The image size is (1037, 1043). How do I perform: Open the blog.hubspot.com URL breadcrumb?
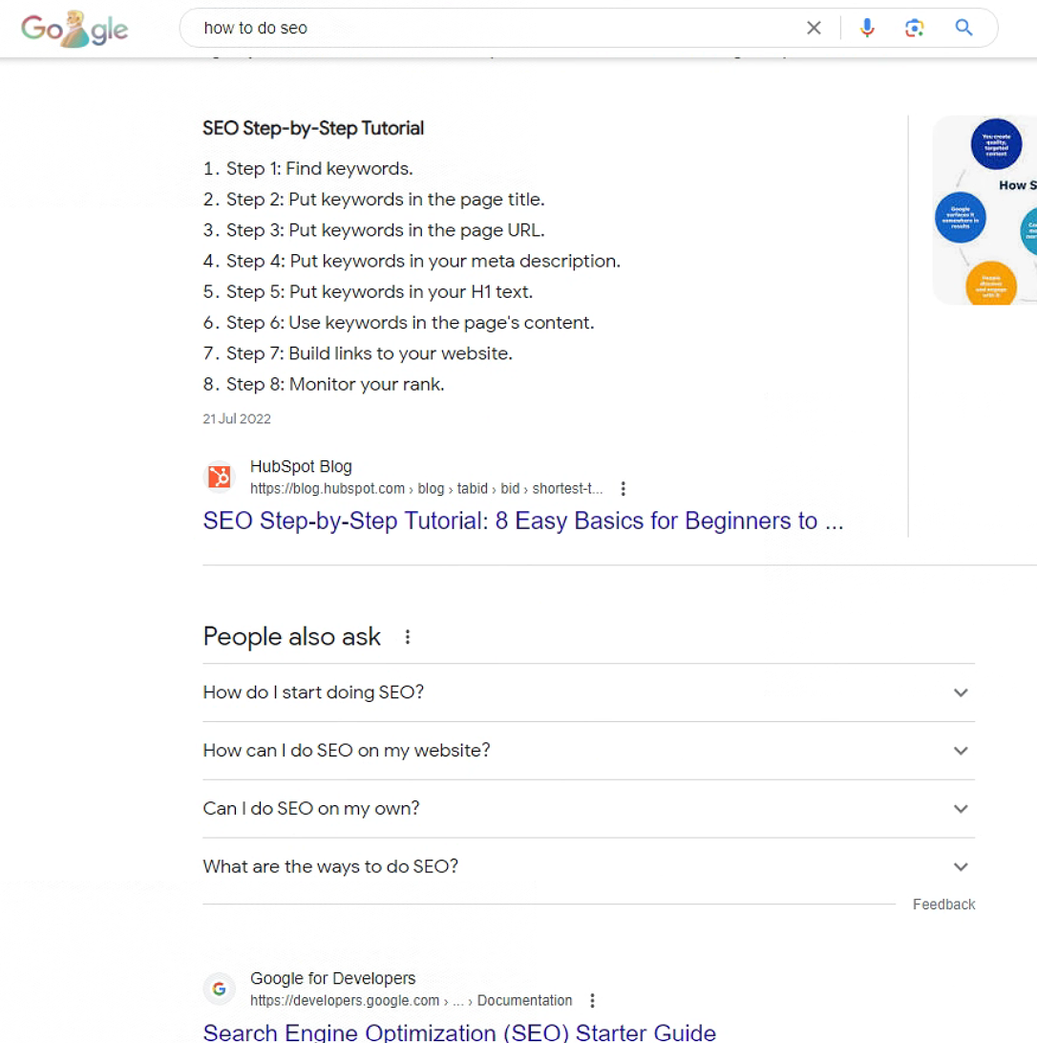click(x=426, y=489)
